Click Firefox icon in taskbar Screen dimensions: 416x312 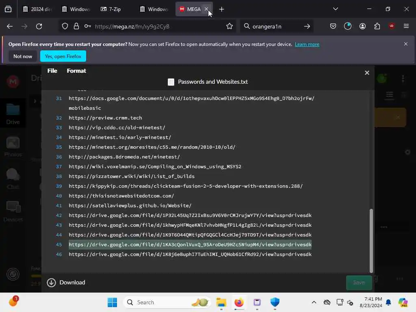[x=239, y=302]
